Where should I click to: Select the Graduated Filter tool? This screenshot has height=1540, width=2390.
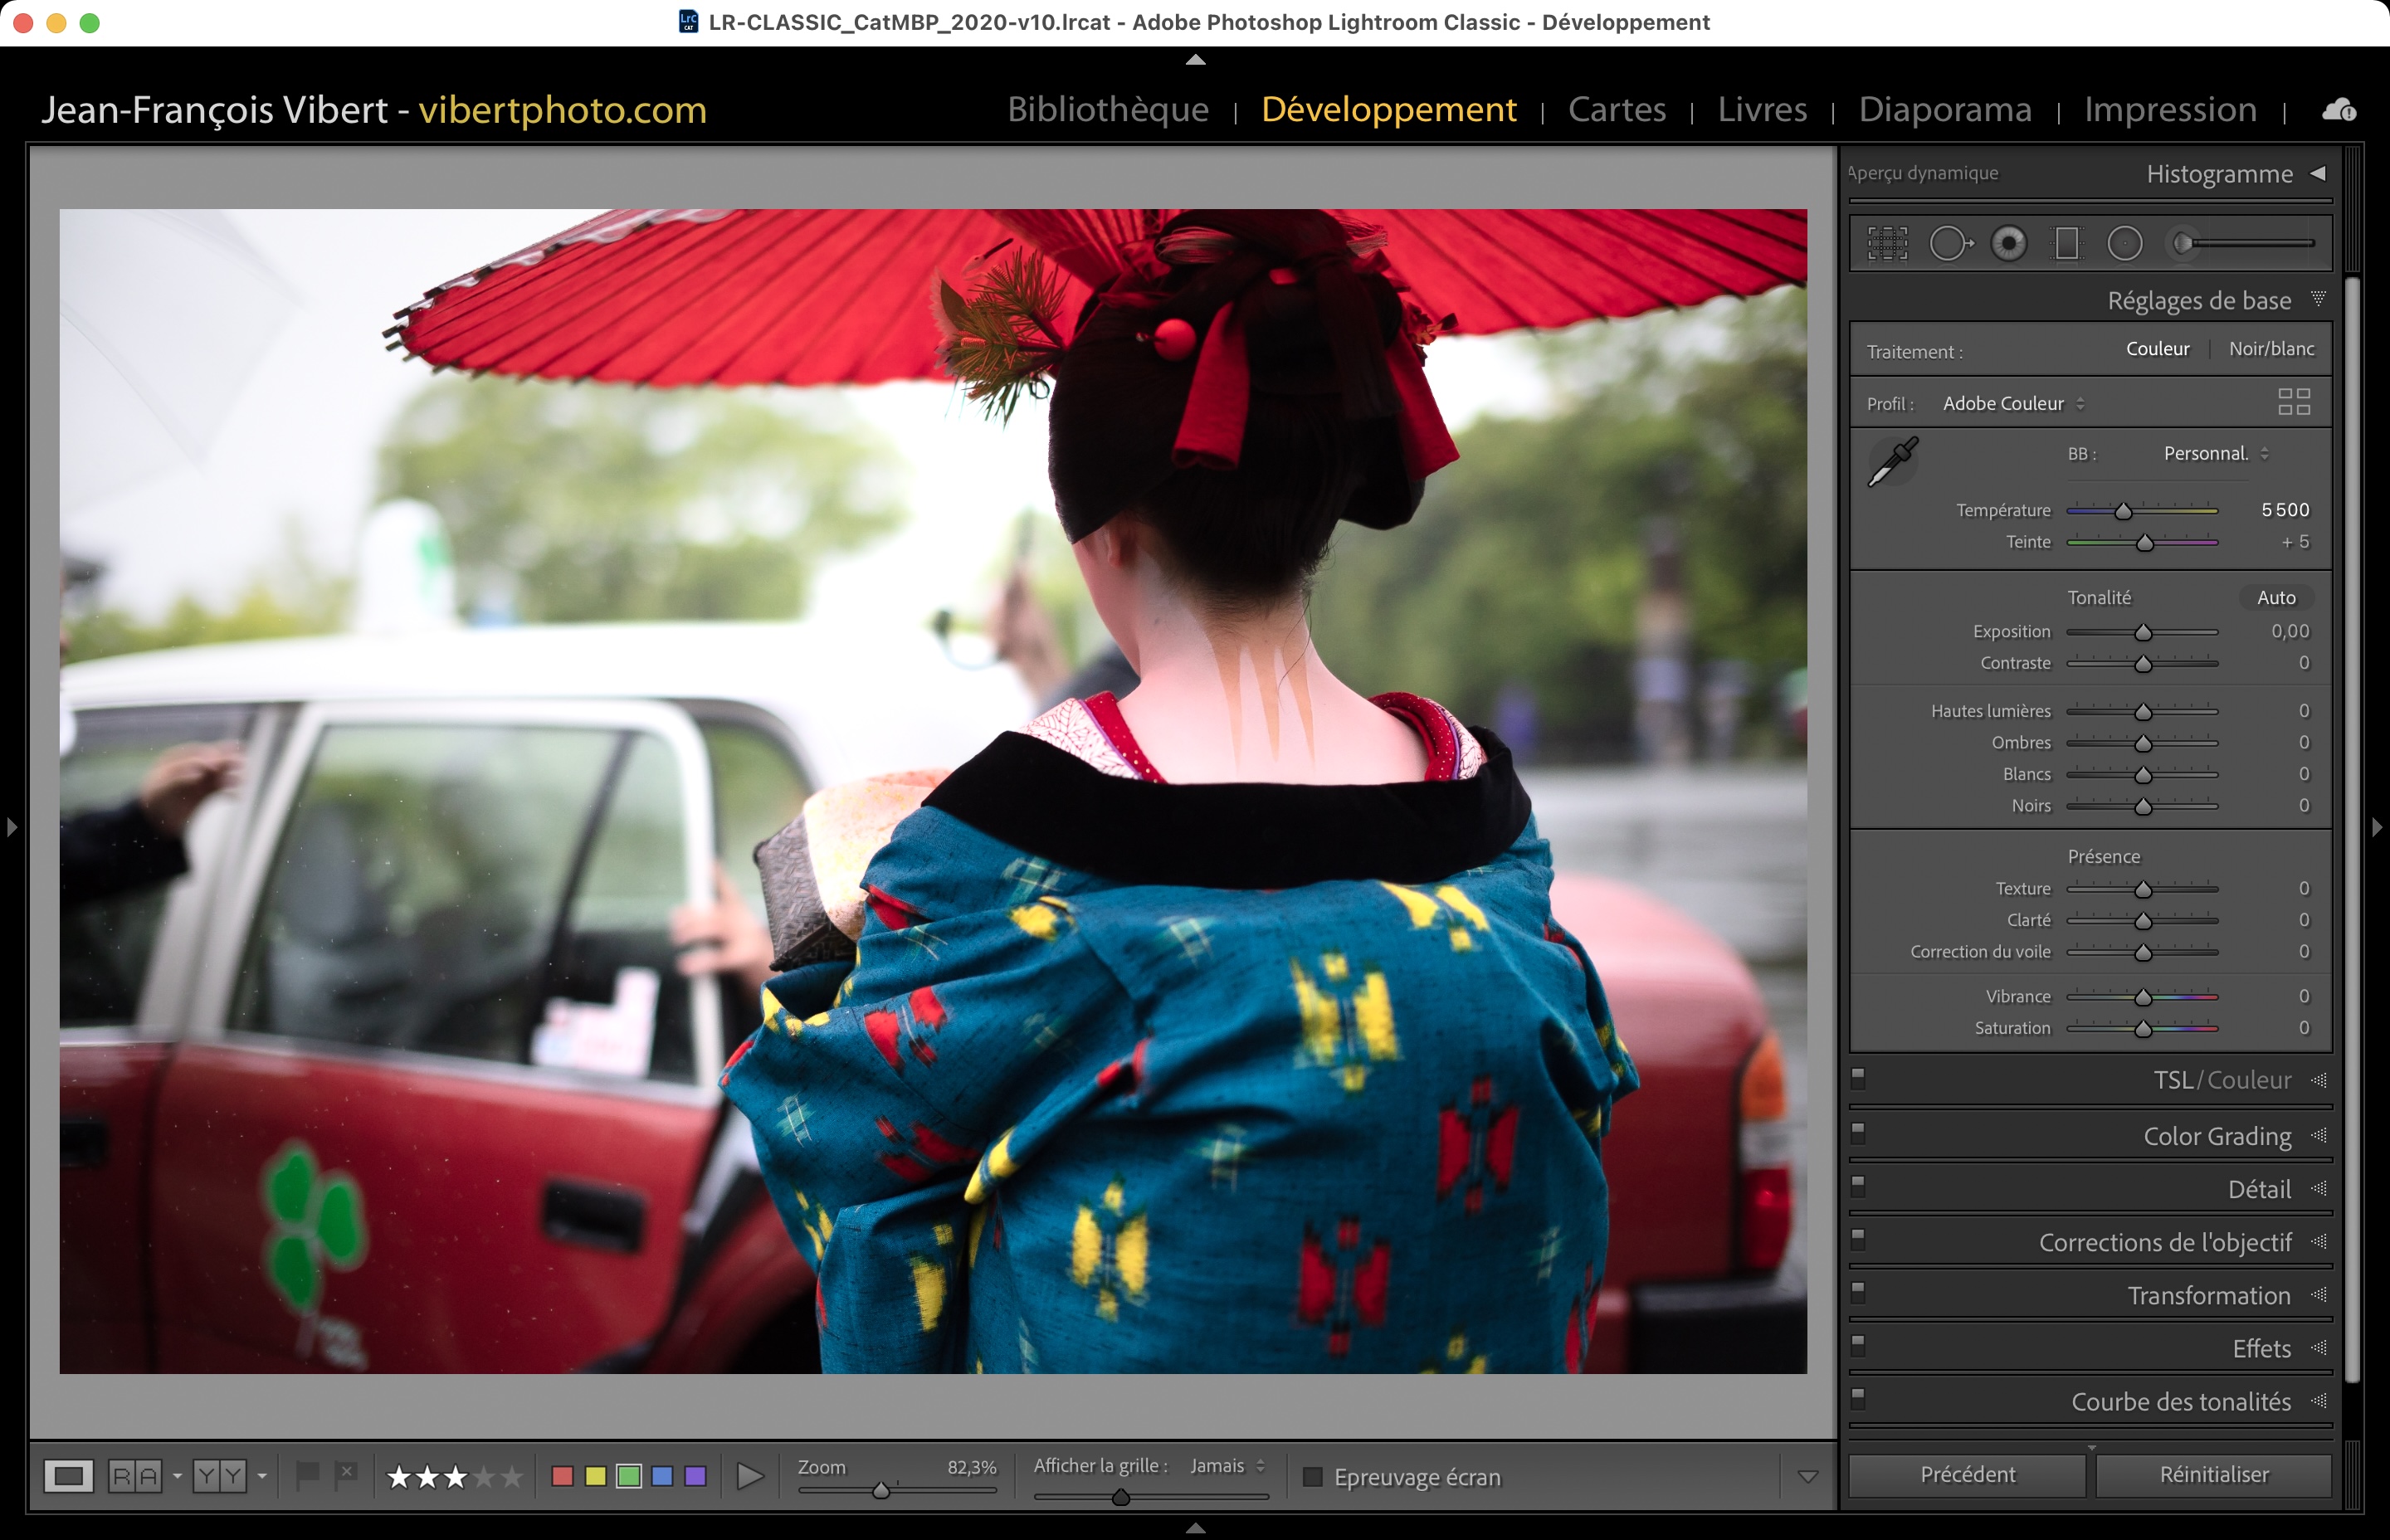click(x=2066, y=243)
